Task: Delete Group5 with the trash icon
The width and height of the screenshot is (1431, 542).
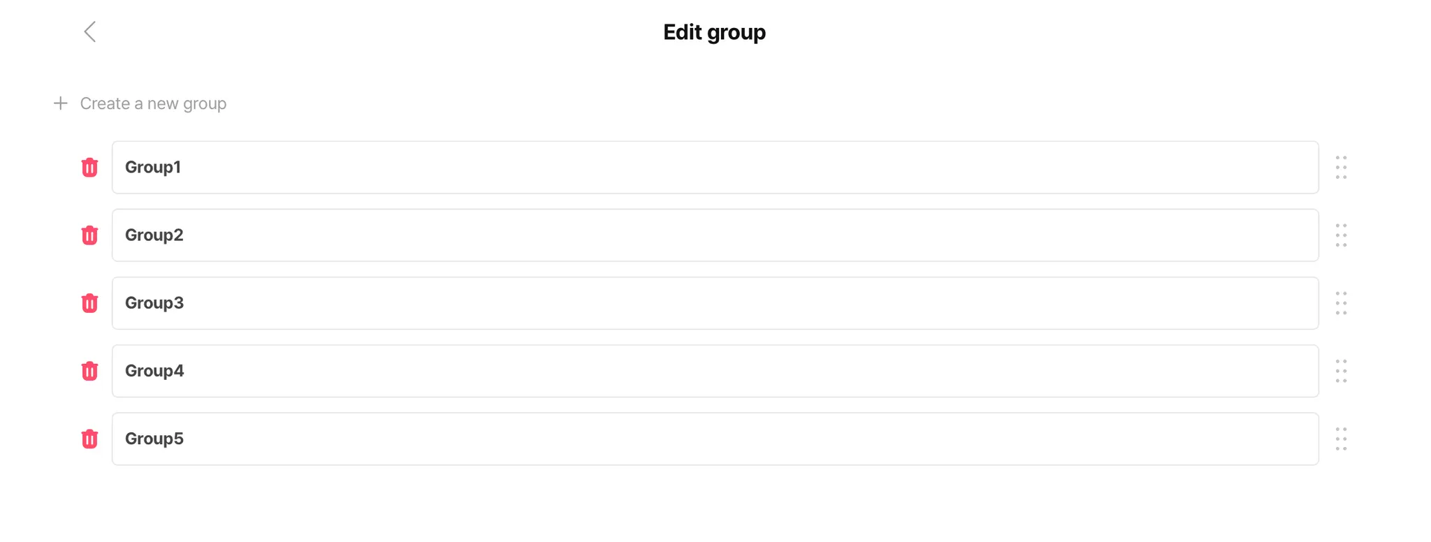Action: (89, 439)
